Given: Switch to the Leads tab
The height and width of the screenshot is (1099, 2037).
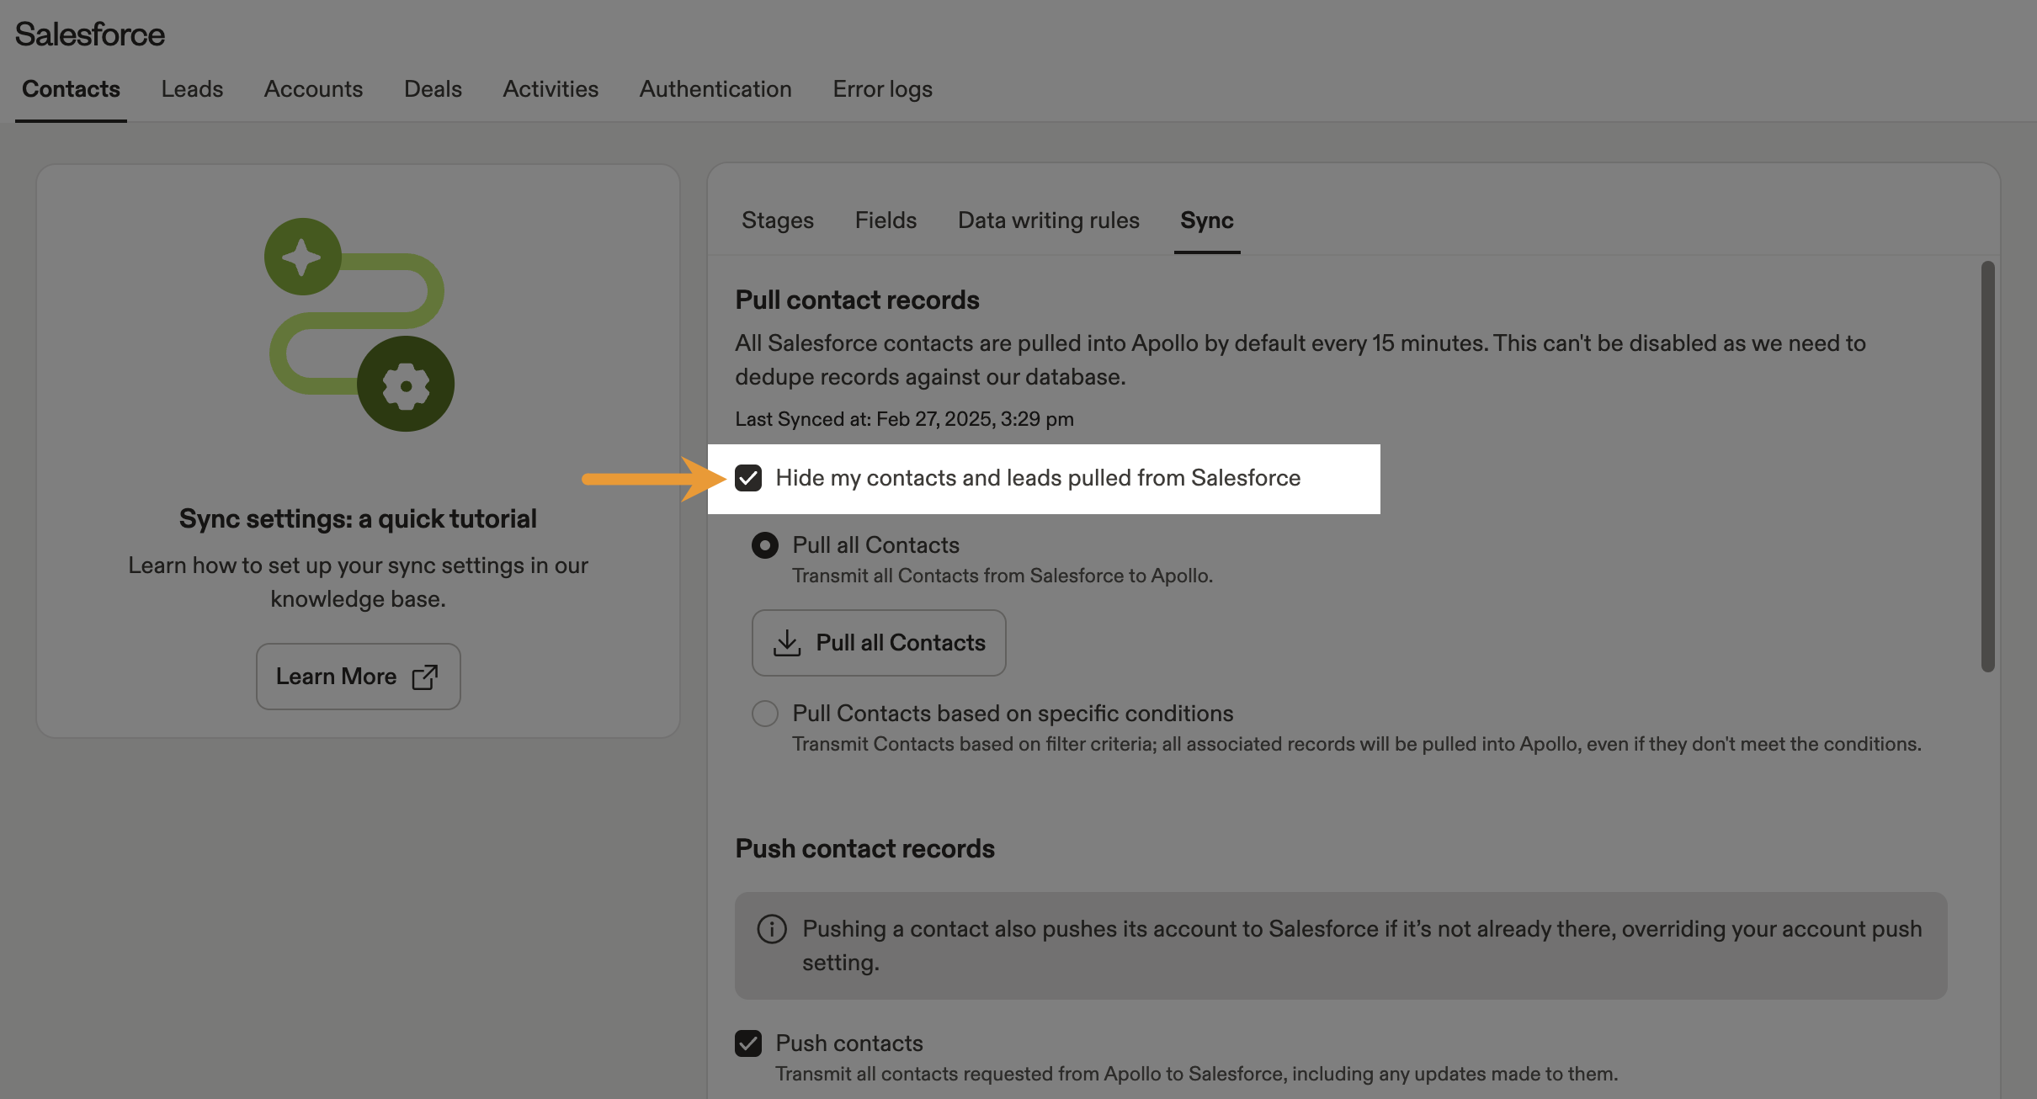Looking at the screenshot, I should tap(192, 88).
